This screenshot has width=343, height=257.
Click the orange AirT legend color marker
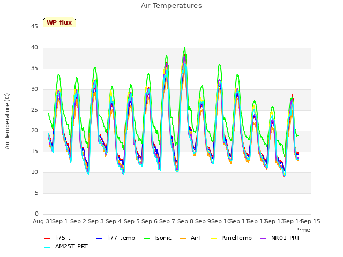pos(183,238)
